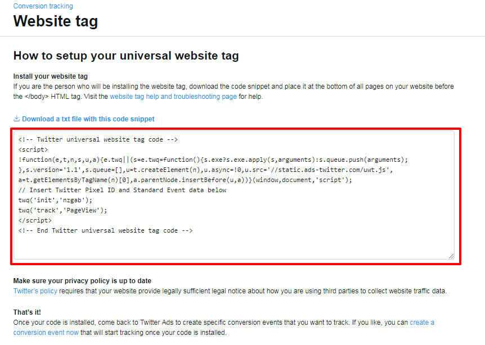Place cursor on the twq('track','PageView') line
The width and height of the screenshot is (485, 345).
pos(62,210)
